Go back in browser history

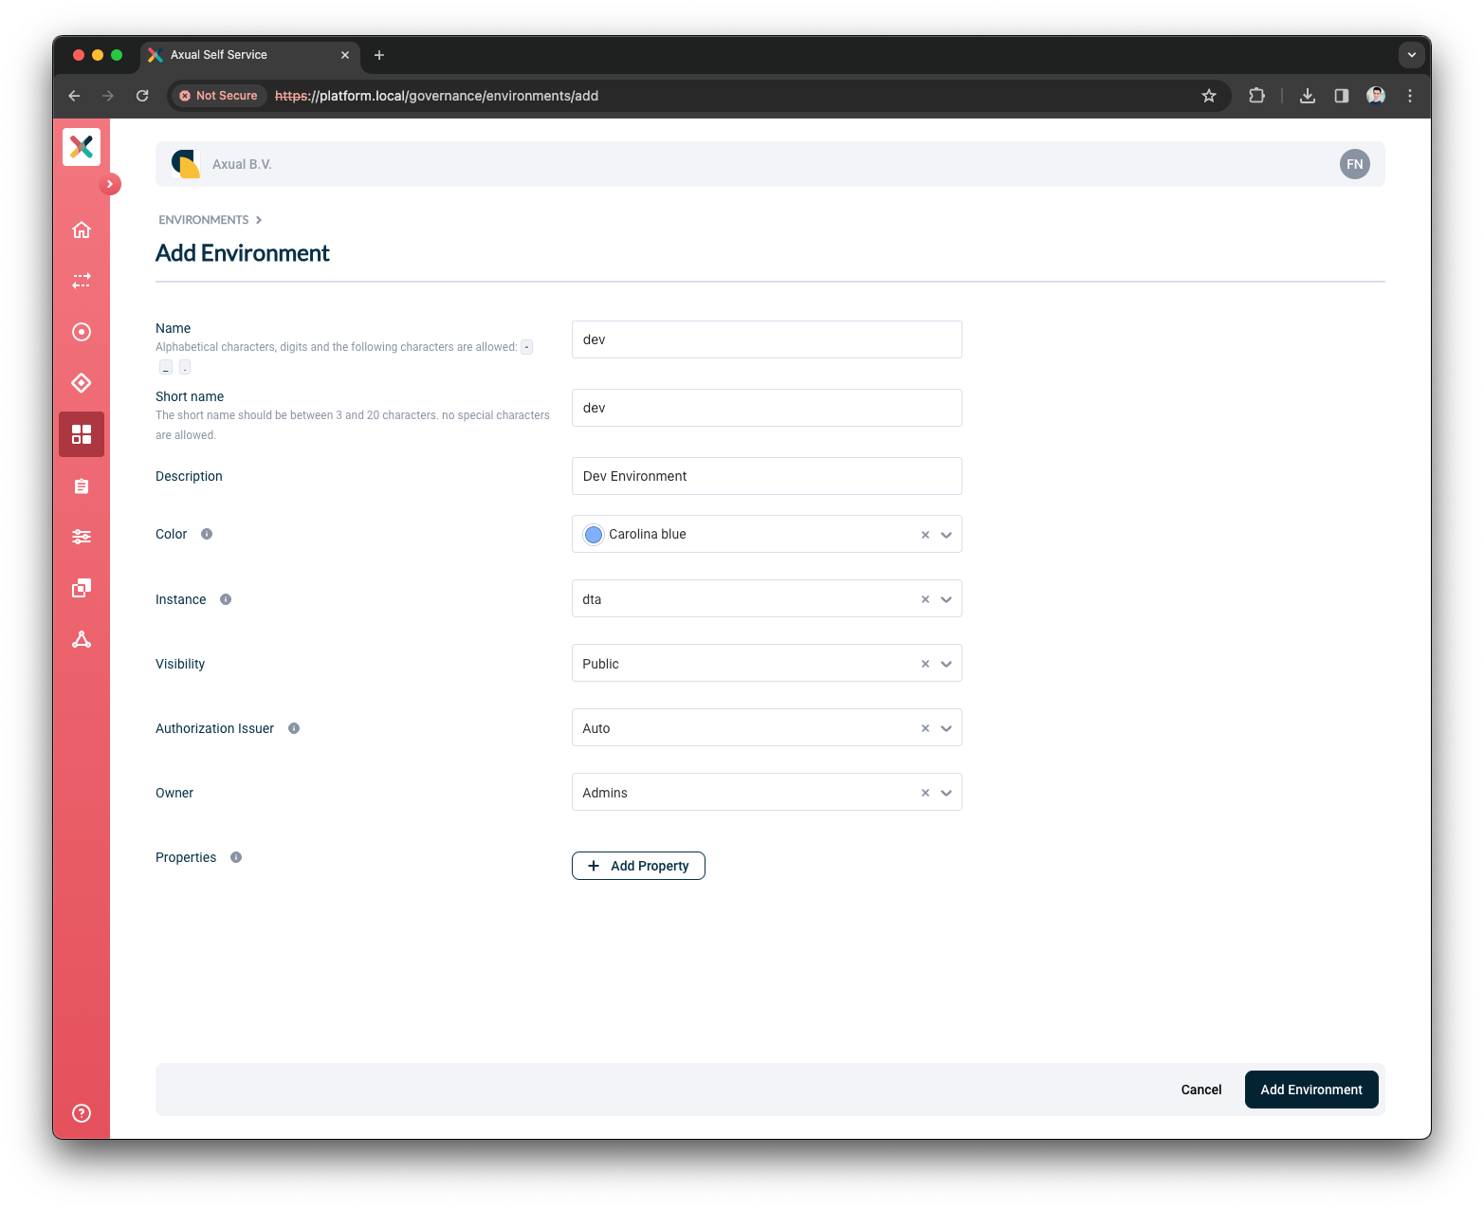(x=74, y=96)
